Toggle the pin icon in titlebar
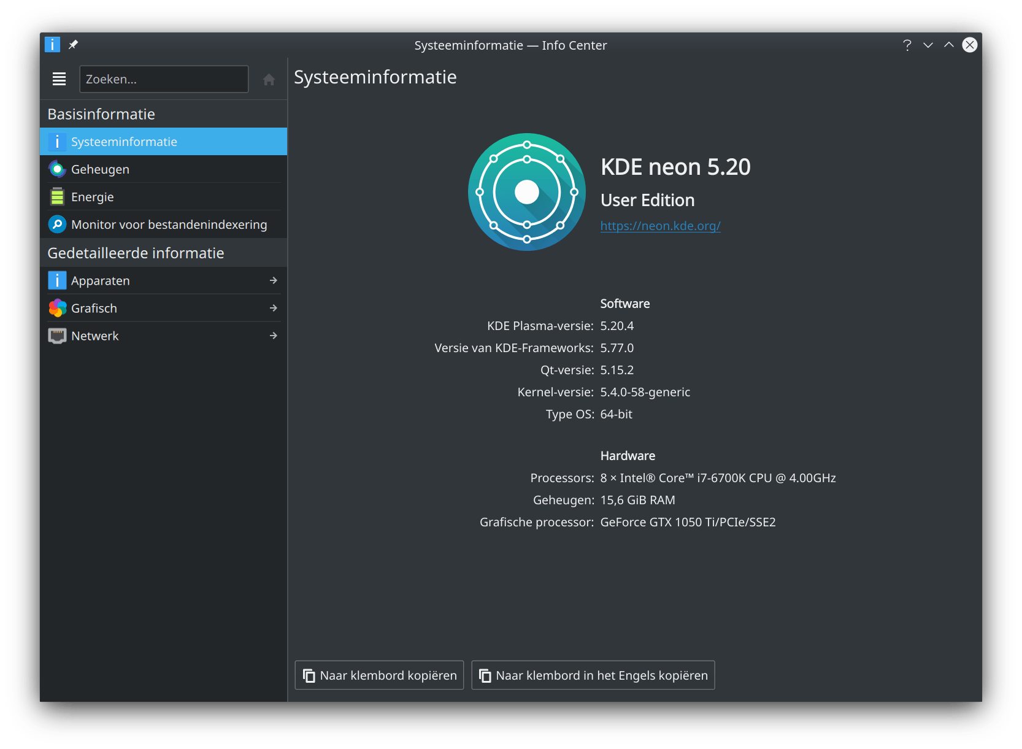The height and width of the screenshot is (749, 1022). click(x=73, y=45)
